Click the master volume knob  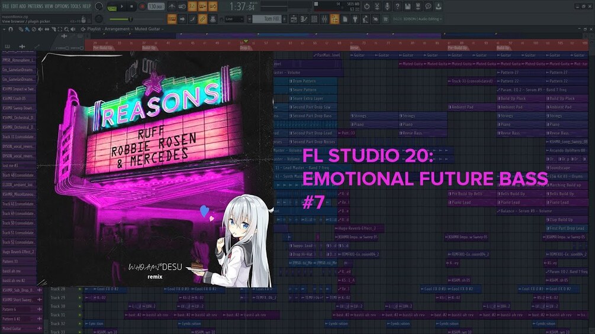[99, 6]
